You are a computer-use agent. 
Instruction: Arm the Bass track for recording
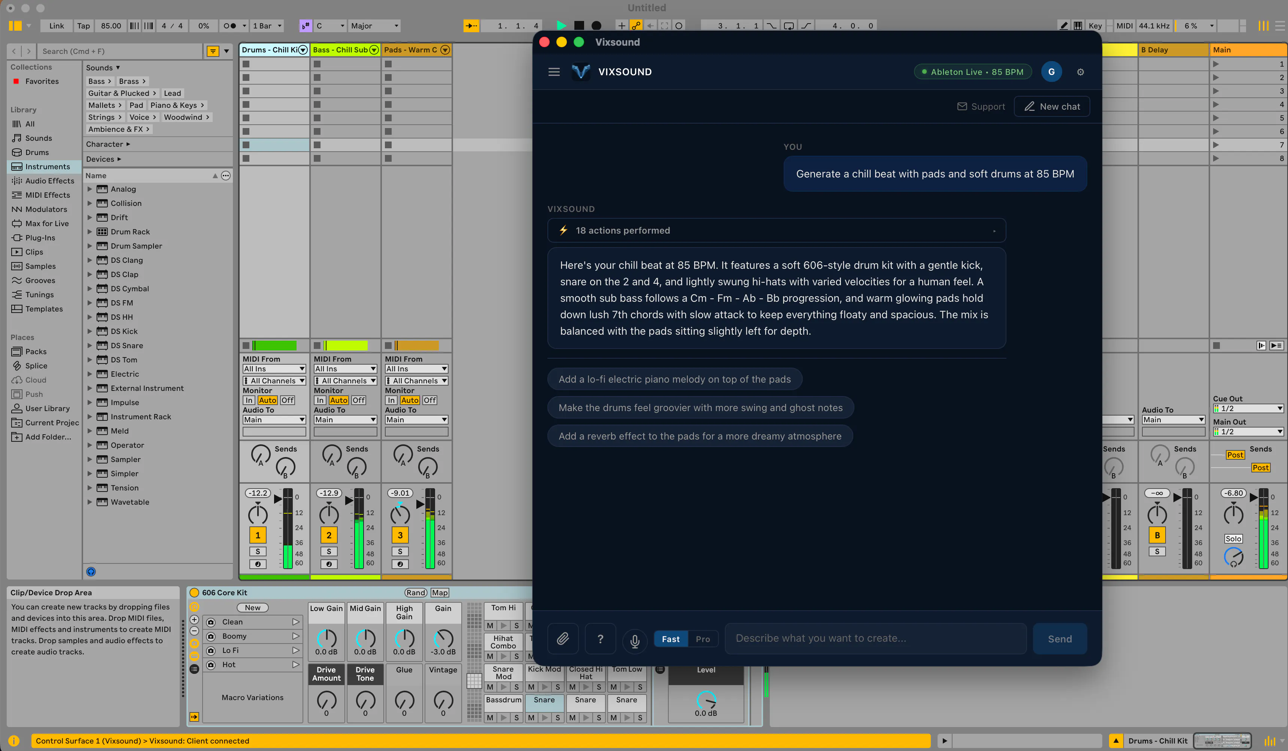pyautogui.click(x=329, y=564)
